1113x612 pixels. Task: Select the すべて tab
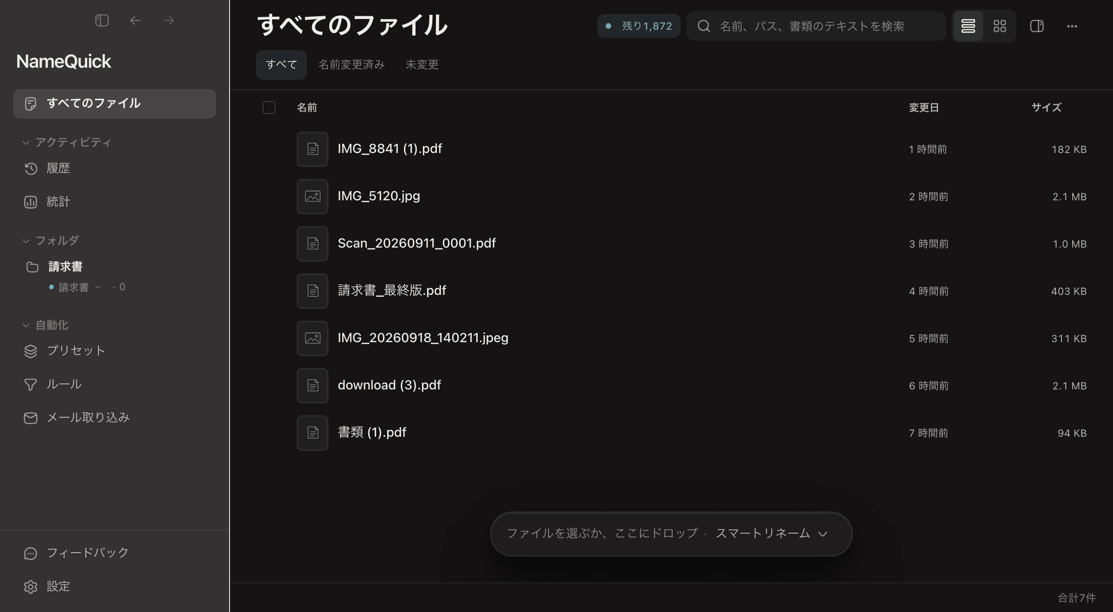(281, 64)
